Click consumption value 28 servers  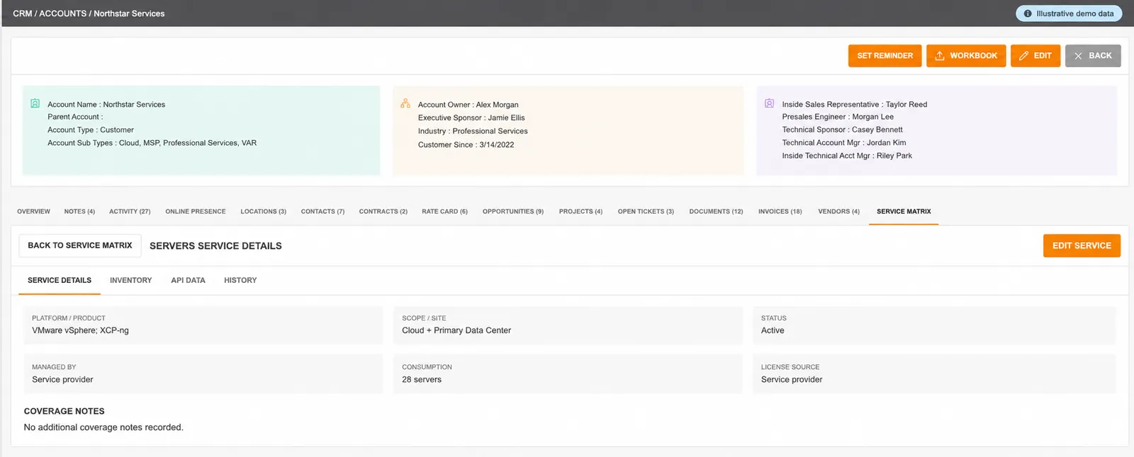coord(421,380)
